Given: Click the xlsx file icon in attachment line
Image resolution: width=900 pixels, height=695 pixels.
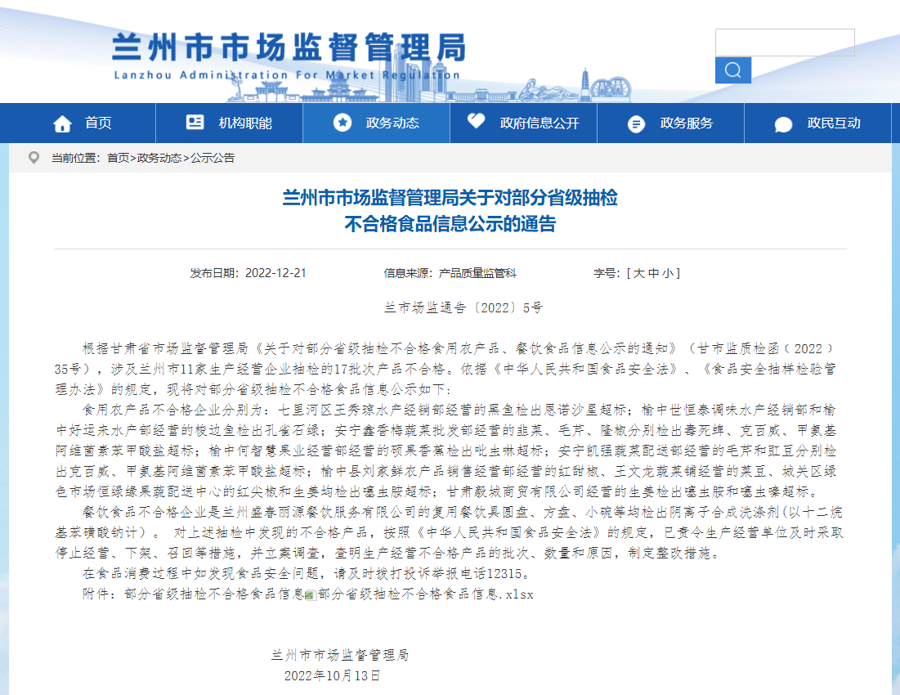Looking at the screenshot, I should [311, 595].
